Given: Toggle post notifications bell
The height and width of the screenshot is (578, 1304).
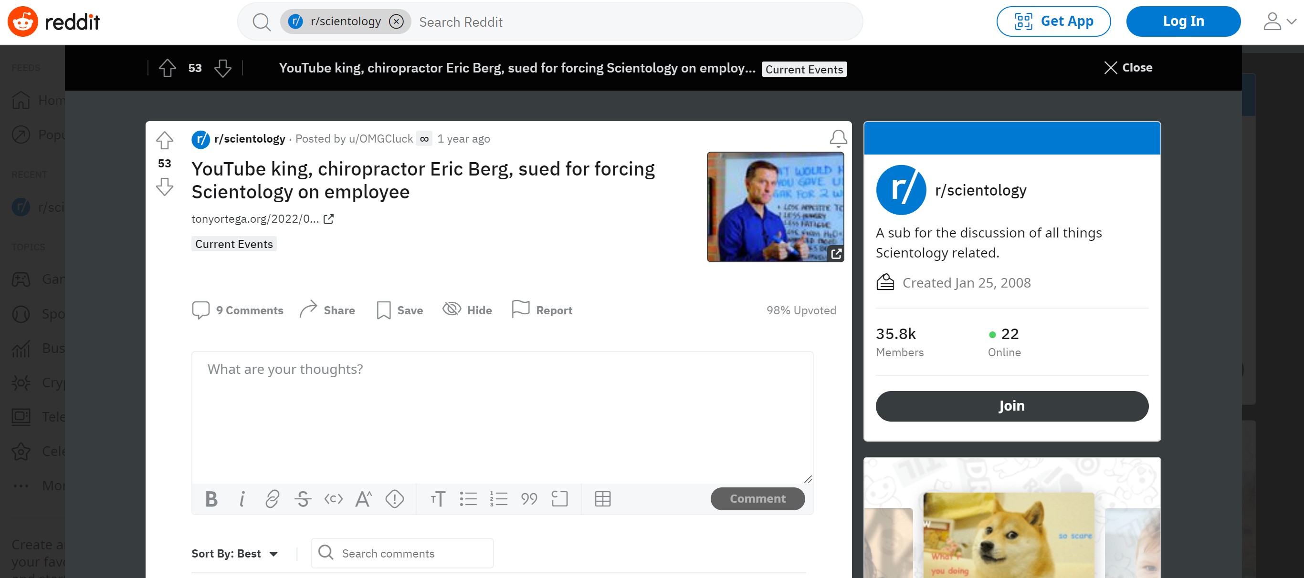Looking at the screenshot, I should (838, 138).
